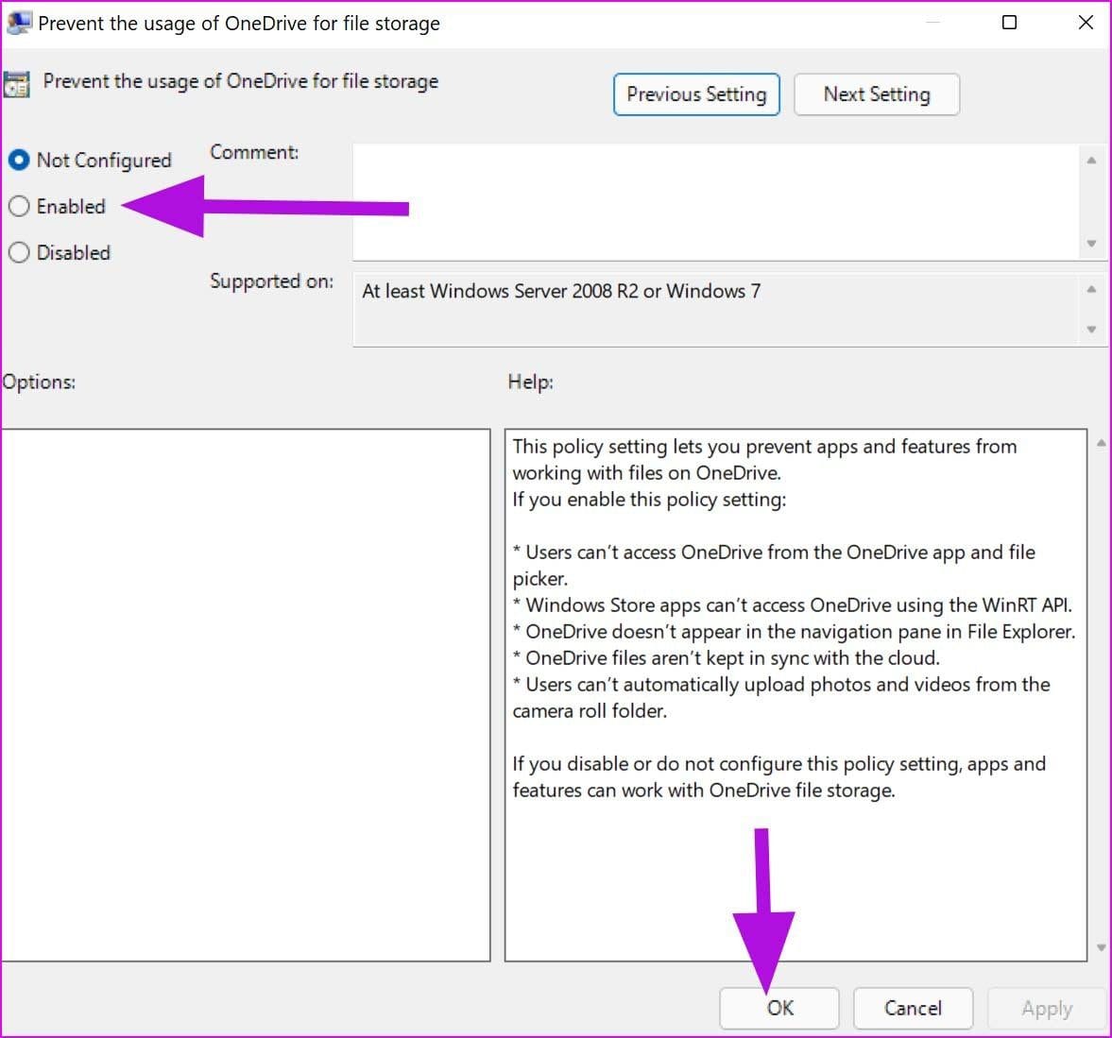
Task: Go to Previous Setting
Action: coord(696,94)
